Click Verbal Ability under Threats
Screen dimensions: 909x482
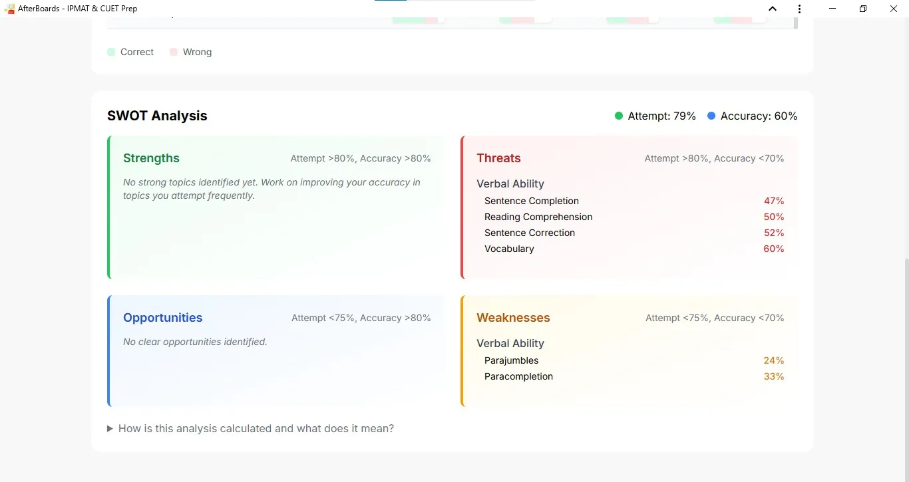[x=510, y=184]
